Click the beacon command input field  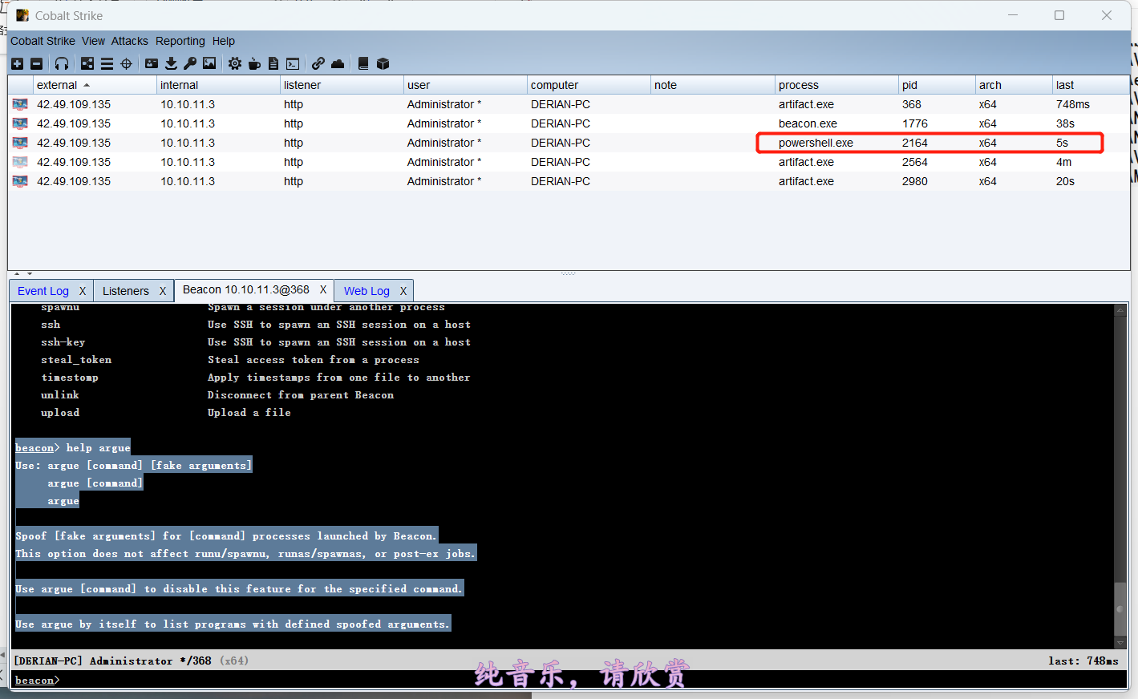coord(592,680)
